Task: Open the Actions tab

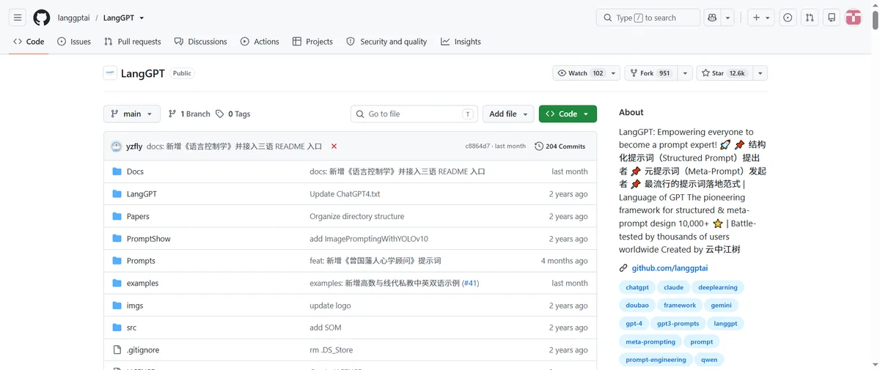Action: 260,42
